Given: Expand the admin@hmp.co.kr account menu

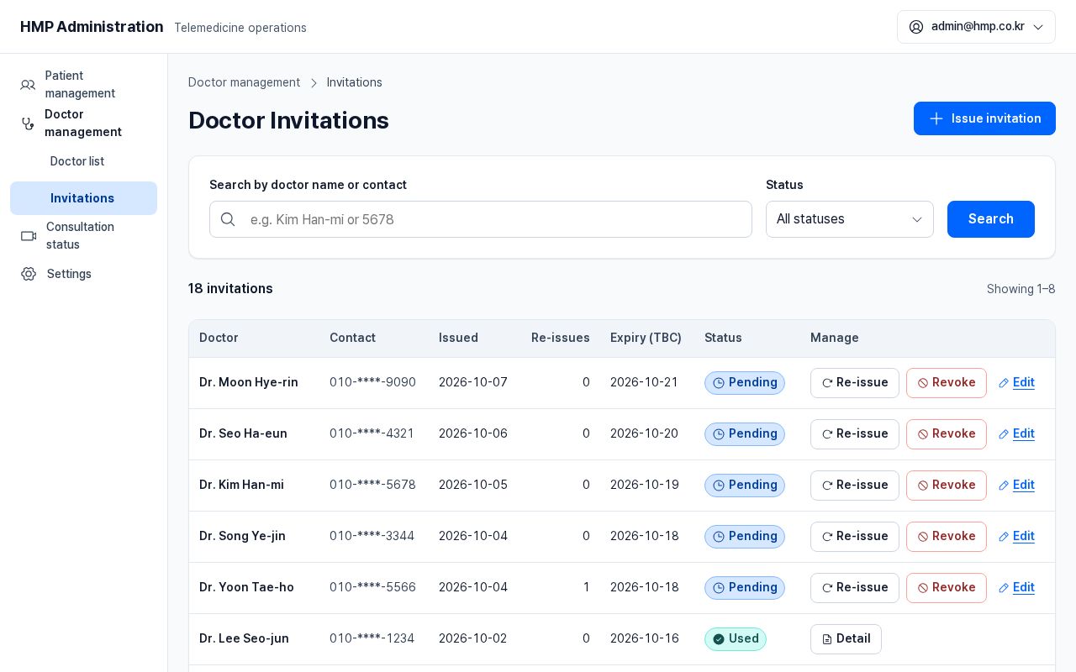Looking at the screenshot, I should coord(976,27).
